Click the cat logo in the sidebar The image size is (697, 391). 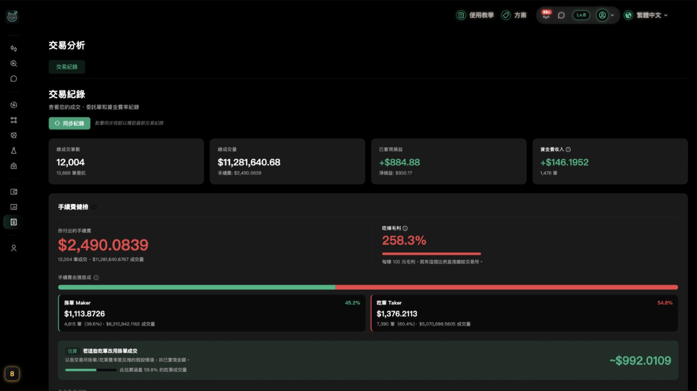[12, 17]
